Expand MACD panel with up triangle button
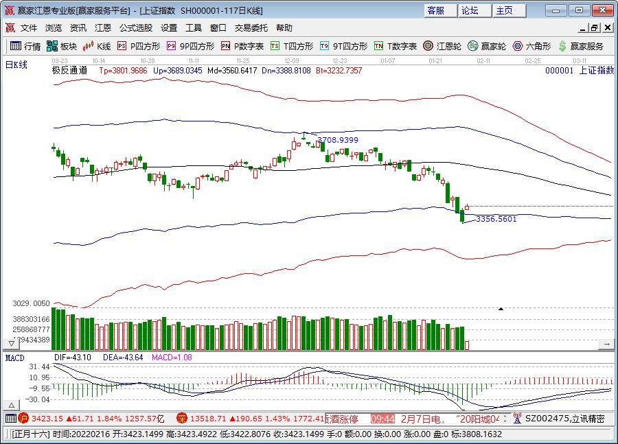The height and width of the screenshot is (444, 618). tap(12, 405)
